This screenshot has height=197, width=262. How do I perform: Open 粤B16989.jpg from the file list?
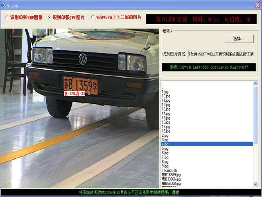point(171,175)
